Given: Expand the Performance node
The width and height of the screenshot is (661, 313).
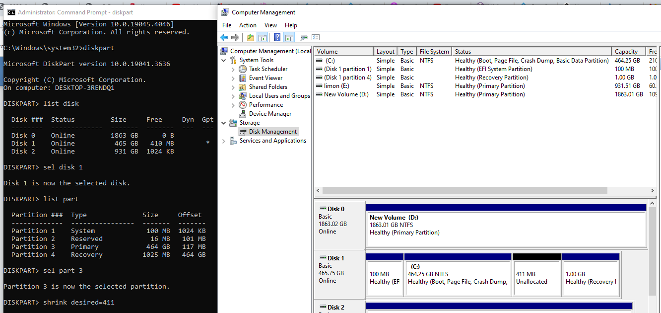Looking at the screenshot, I should [233, 105].
